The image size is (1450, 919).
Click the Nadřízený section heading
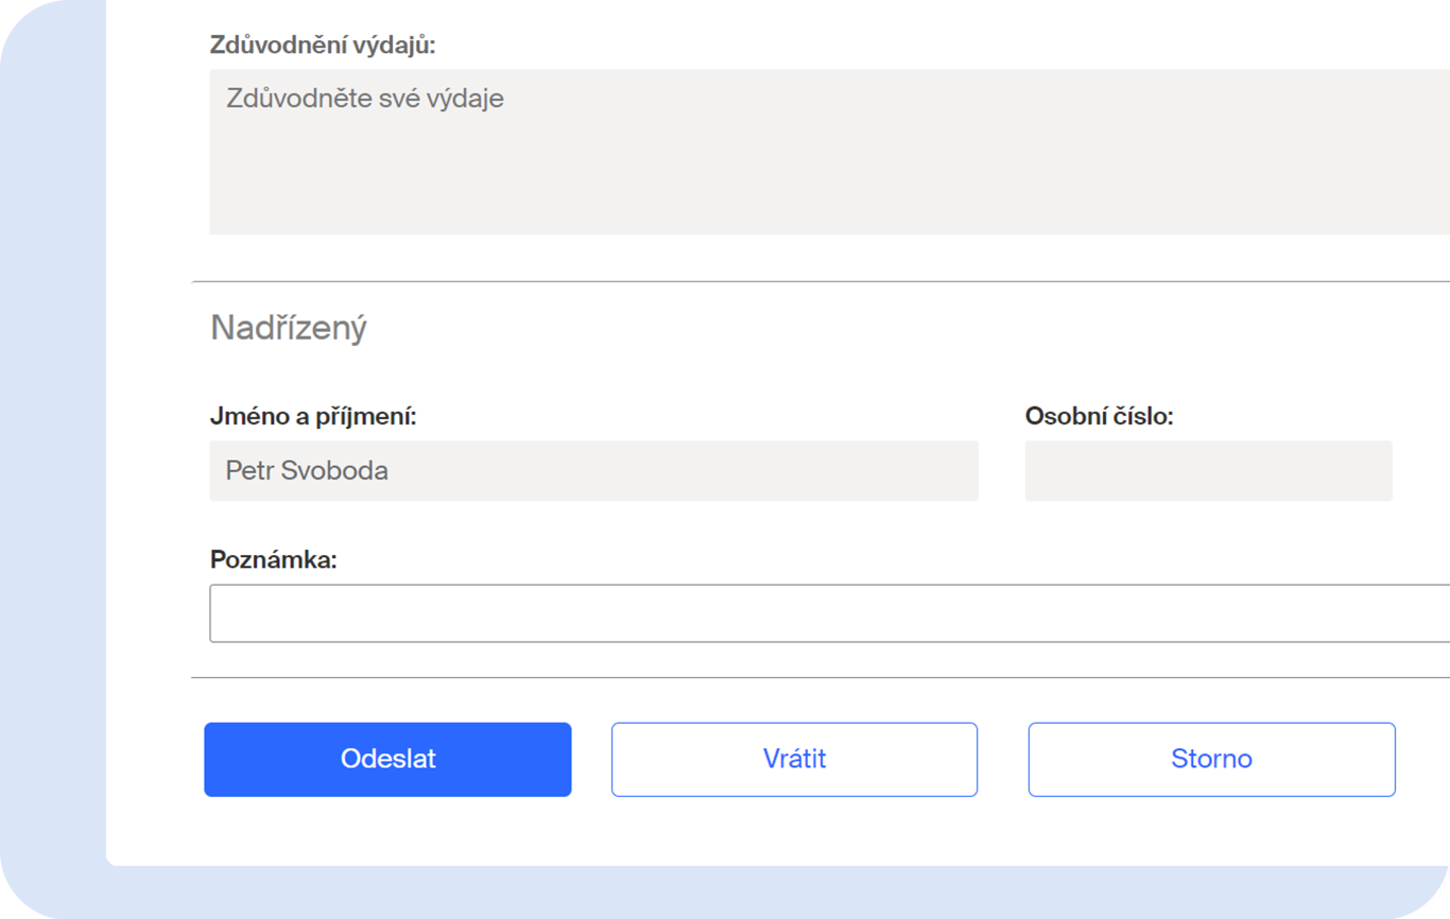(288, 328)
